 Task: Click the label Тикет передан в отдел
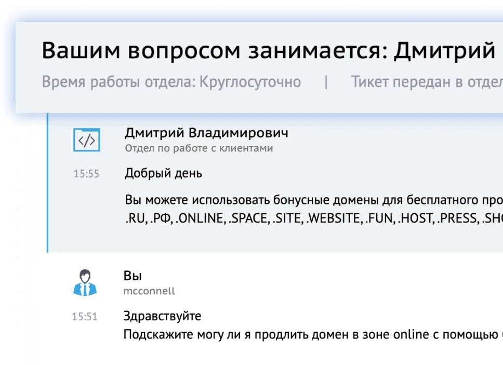[427, 82]
